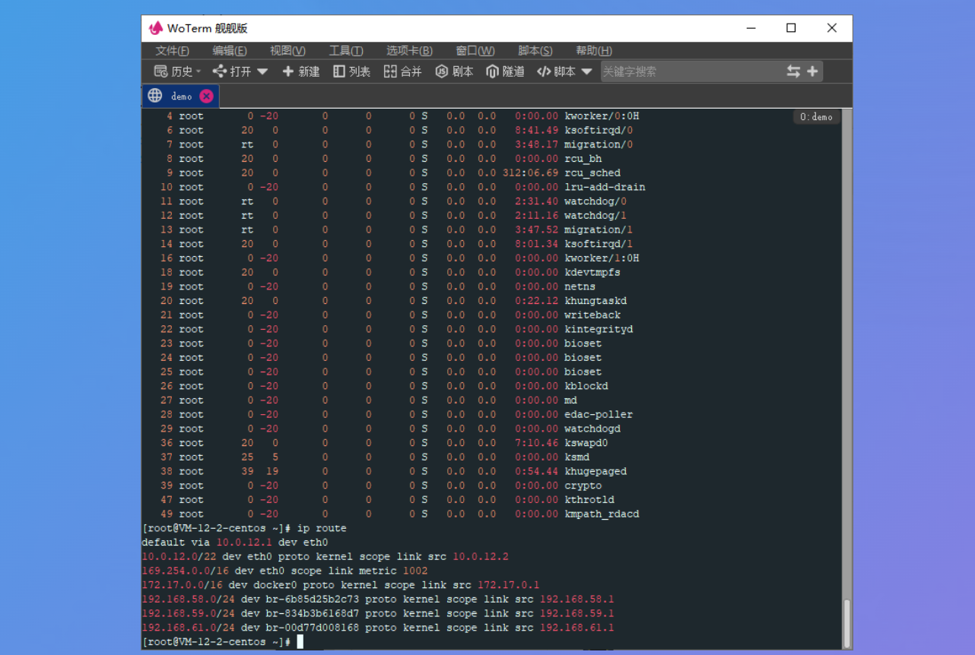Click the 0:demo session label
Image resolution: width=975 pixels, height=655 pixels.
pyautogui.click(x=816, y=117)
